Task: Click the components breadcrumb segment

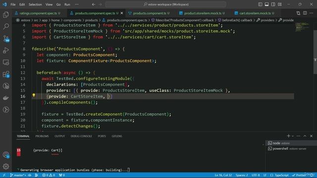Action: click(72, 20)
